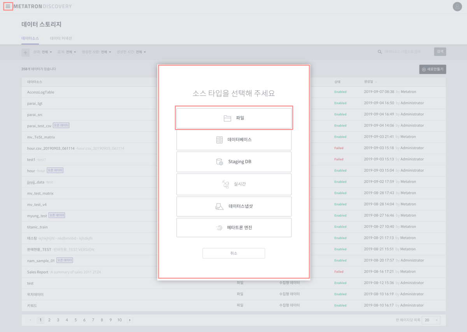This screenshot has height=332, width=467.
Task: Choose Staging DB source type
Action: tap(234, 162)
